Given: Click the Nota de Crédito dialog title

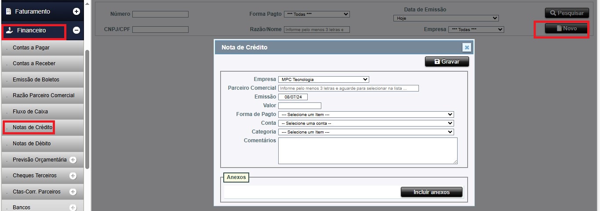Looking at the screenshot, I should [x=244, y=47].
